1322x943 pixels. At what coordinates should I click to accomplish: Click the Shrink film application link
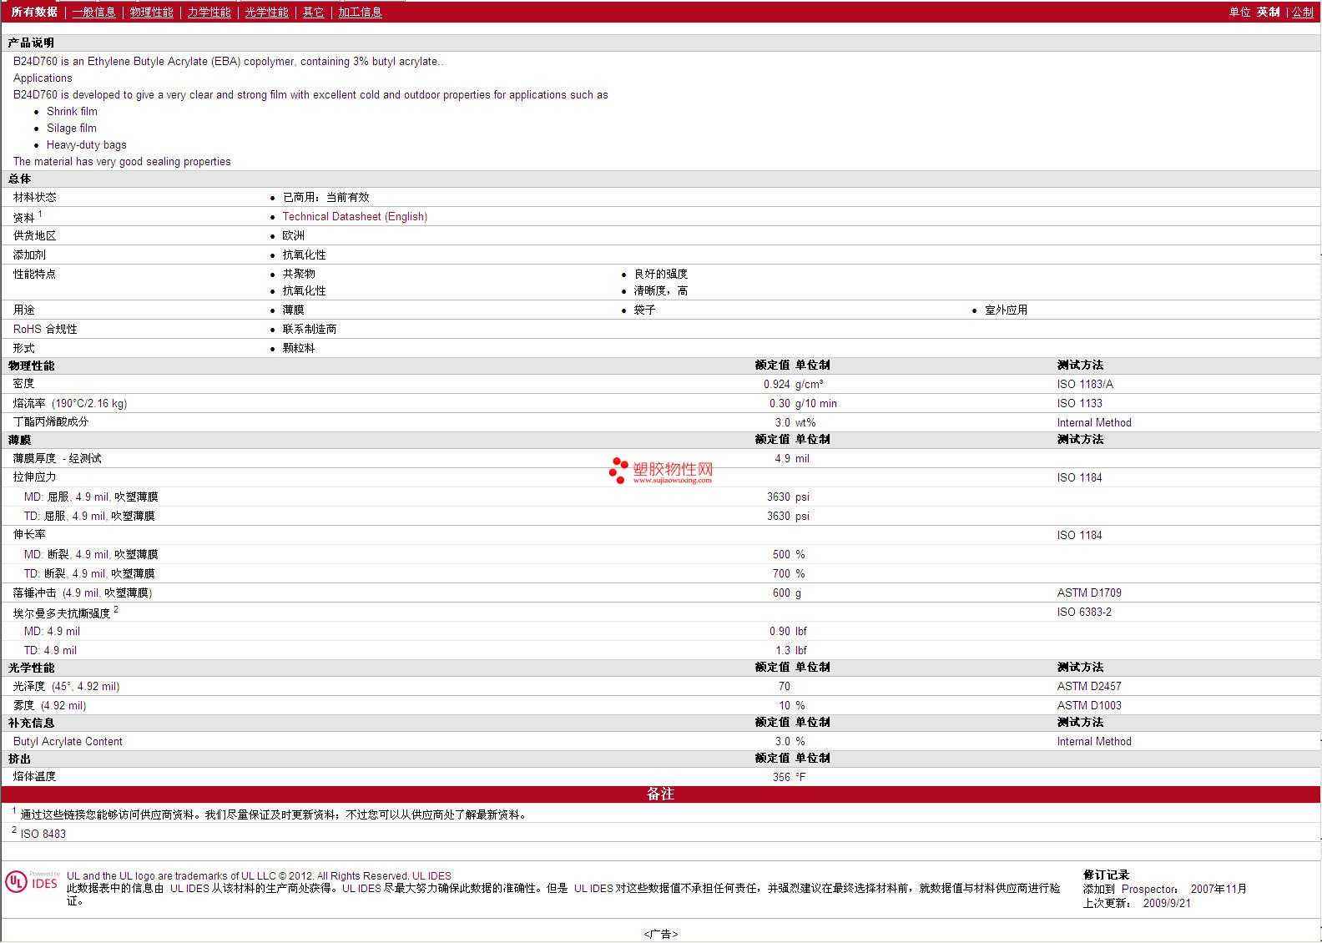72,111
